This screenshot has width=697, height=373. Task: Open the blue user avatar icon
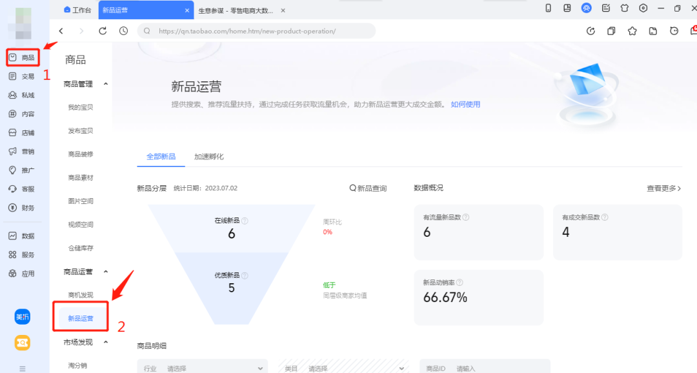tap(586, 8)
